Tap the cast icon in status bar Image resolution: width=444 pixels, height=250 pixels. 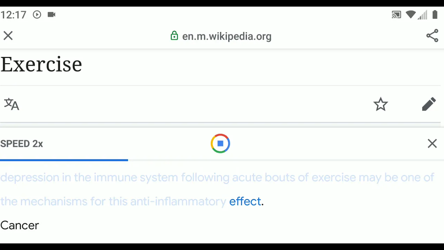click(x=396, y=15)
